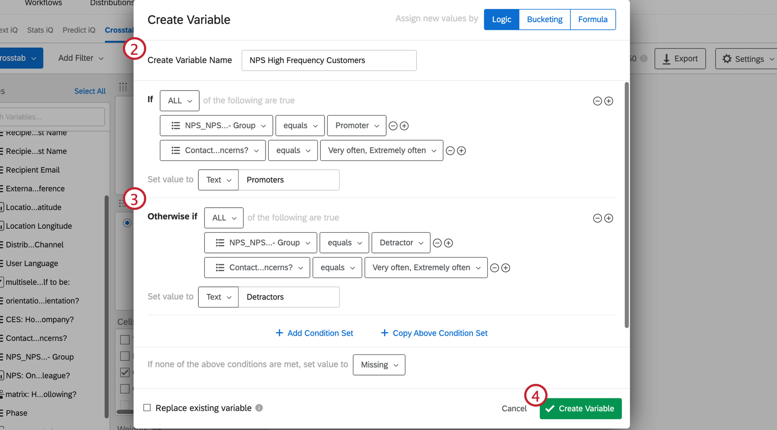Click the list icon on NPS_NPS Group condition

click(x=176, y=125)
